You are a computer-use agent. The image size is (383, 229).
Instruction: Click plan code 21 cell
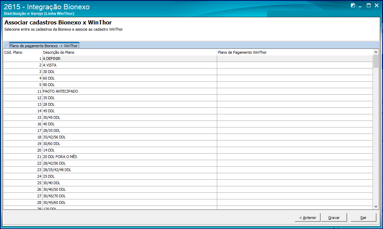[x=23, y=157]
